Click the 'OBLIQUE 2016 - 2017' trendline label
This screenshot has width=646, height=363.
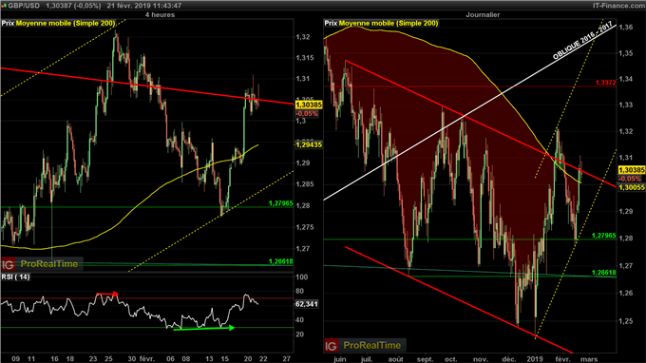582,42
